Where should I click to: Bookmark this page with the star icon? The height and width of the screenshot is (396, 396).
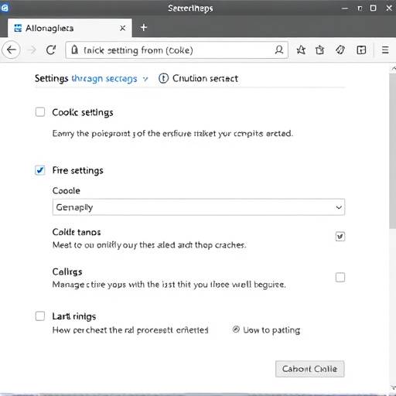[301, 49]
